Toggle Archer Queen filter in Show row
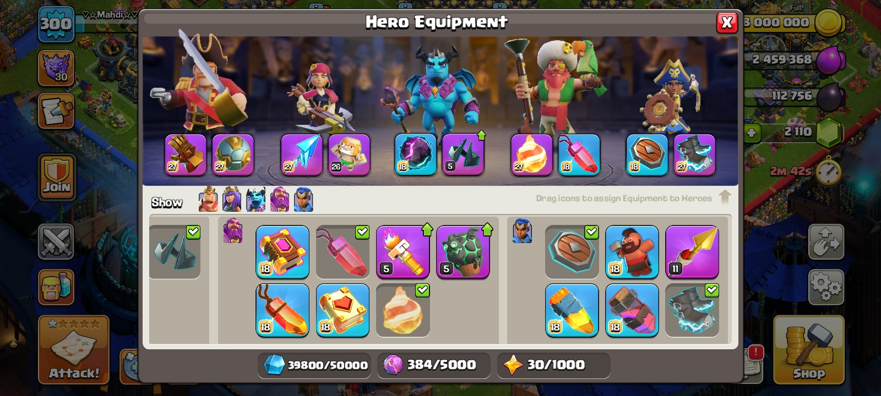 coord(232,199)
